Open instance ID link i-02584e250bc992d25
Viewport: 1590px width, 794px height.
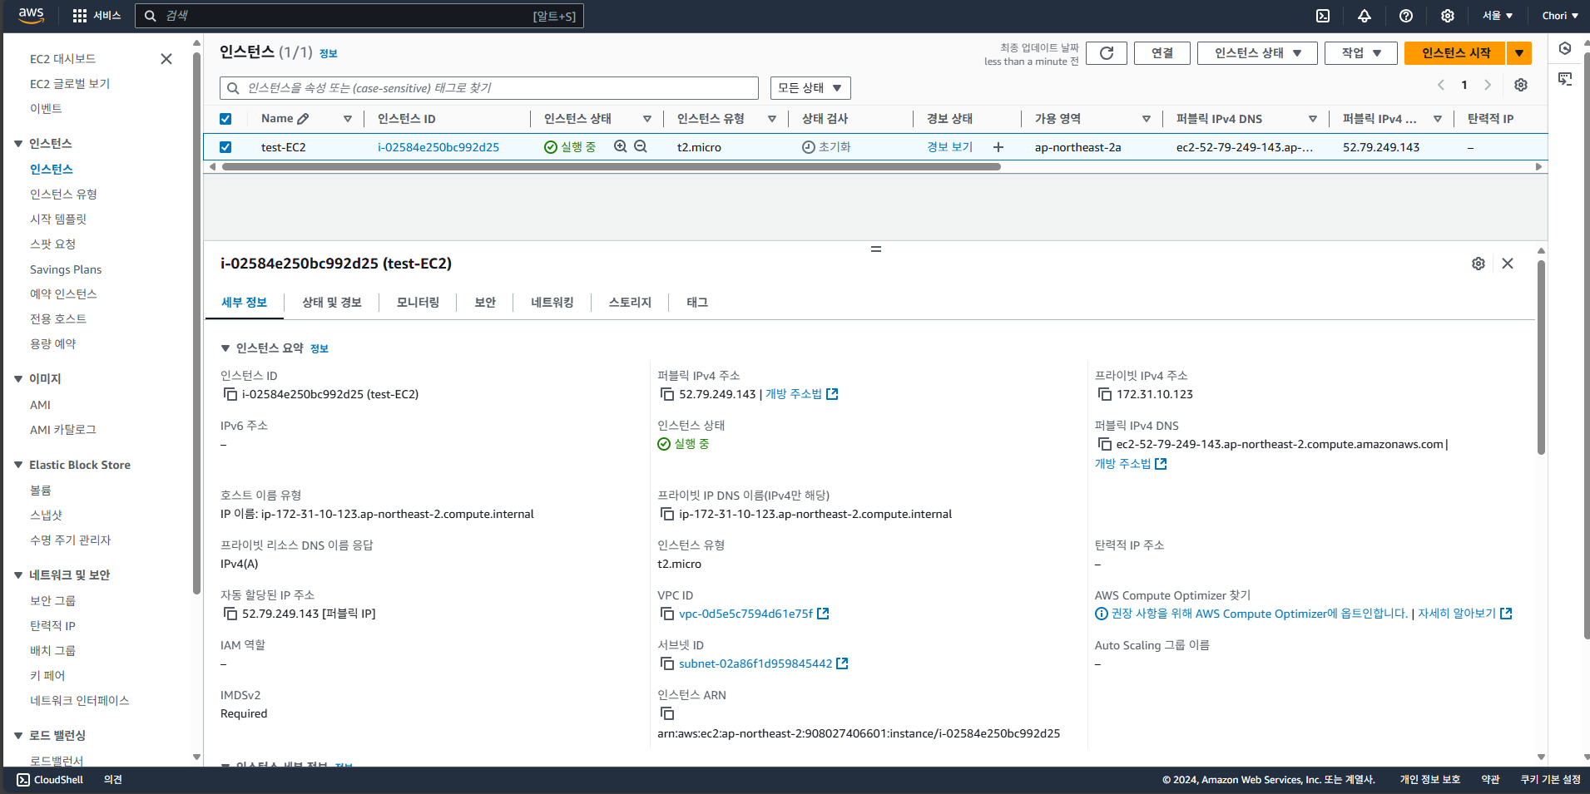point(438,147)
